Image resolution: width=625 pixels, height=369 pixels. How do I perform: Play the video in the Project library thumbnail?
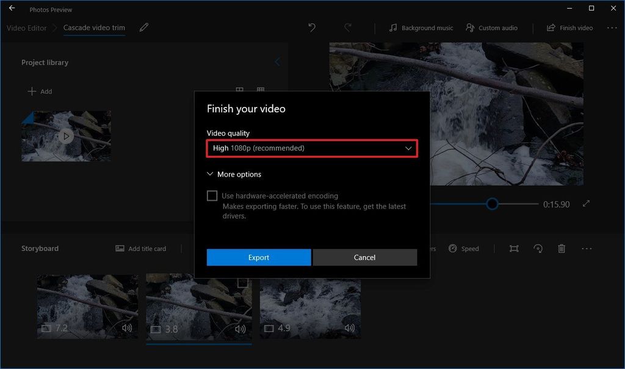[x=66, y=136]
